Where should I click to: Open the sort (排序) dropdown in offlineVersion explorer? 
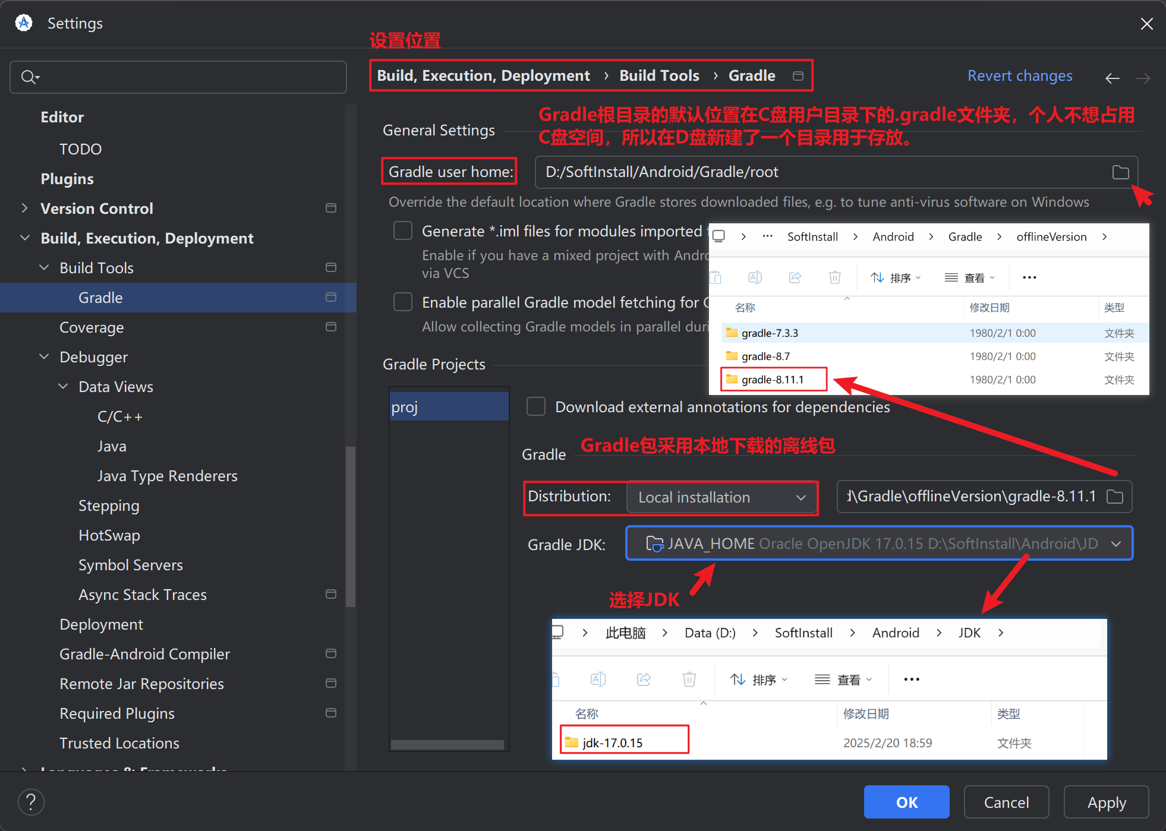pos(896,277)
